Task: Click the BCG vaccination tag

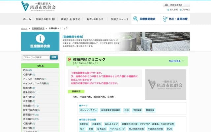Action: pyautogui.click(x=169, y=129)
